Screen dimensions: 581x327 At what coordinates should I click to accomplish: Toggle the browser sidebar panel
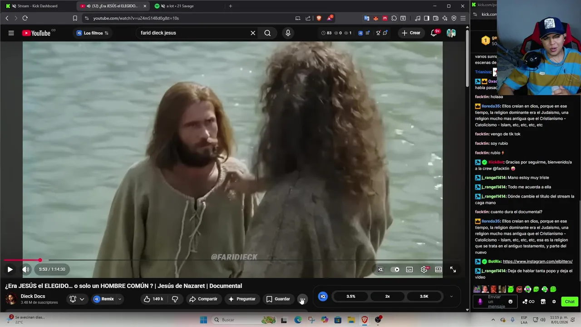pyautogui.click(x=427, y=18)
